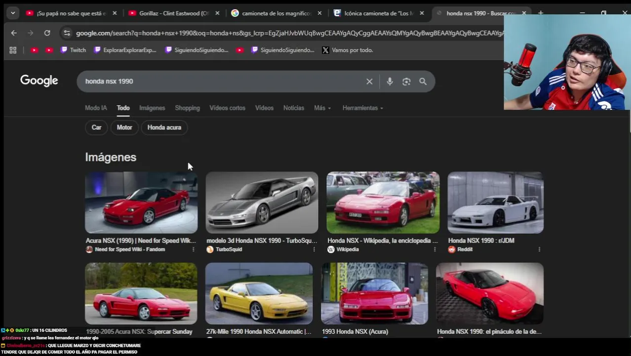
Task: Open the first YouTube bookmark icon
Action: pos(34,50)
